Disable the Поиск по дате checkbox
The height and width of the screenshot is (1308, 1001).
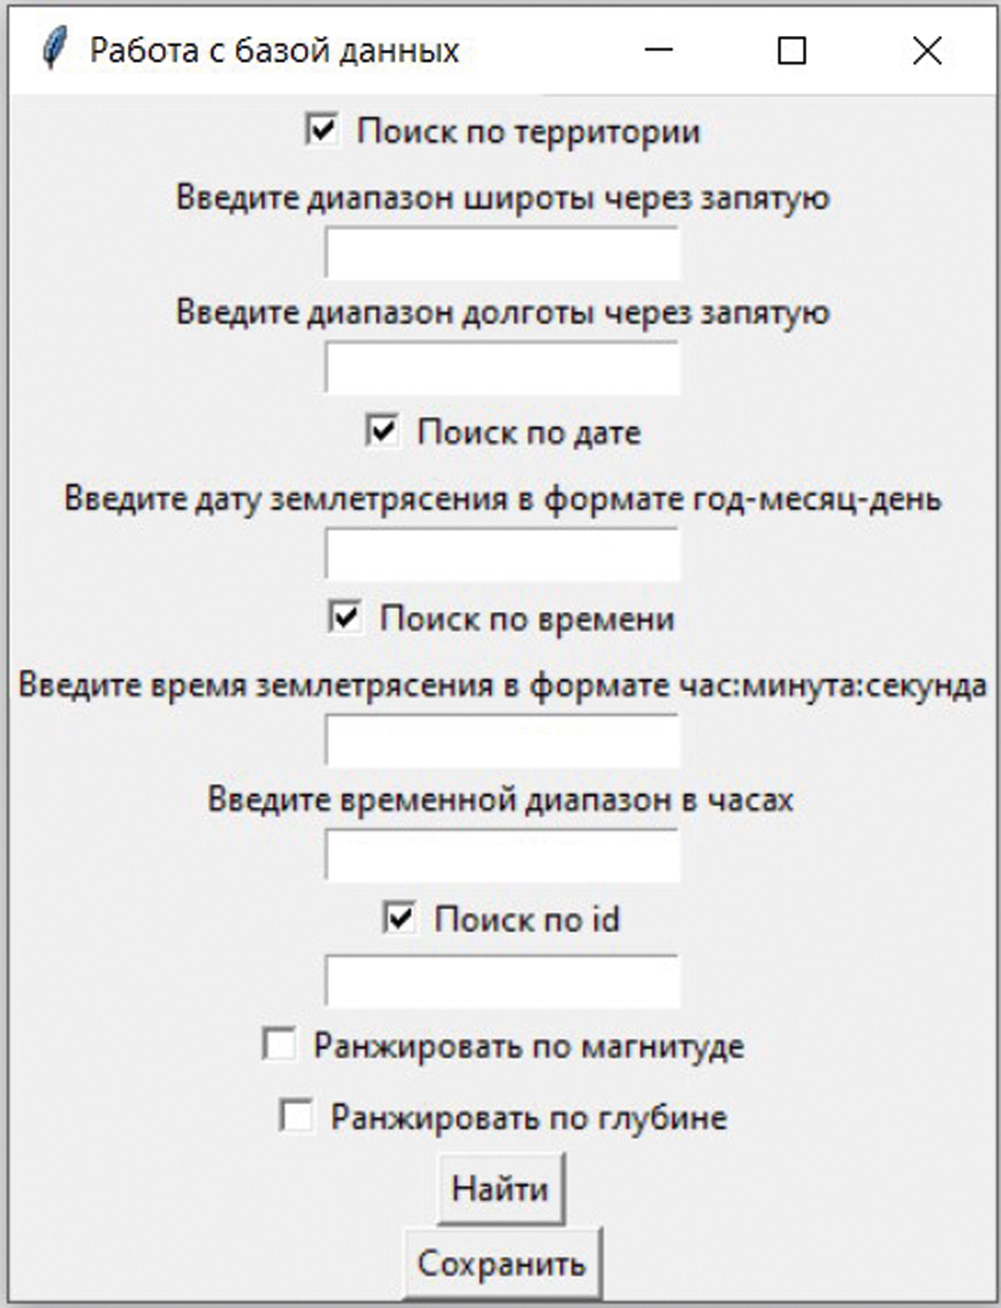click(x=383, y=431)
